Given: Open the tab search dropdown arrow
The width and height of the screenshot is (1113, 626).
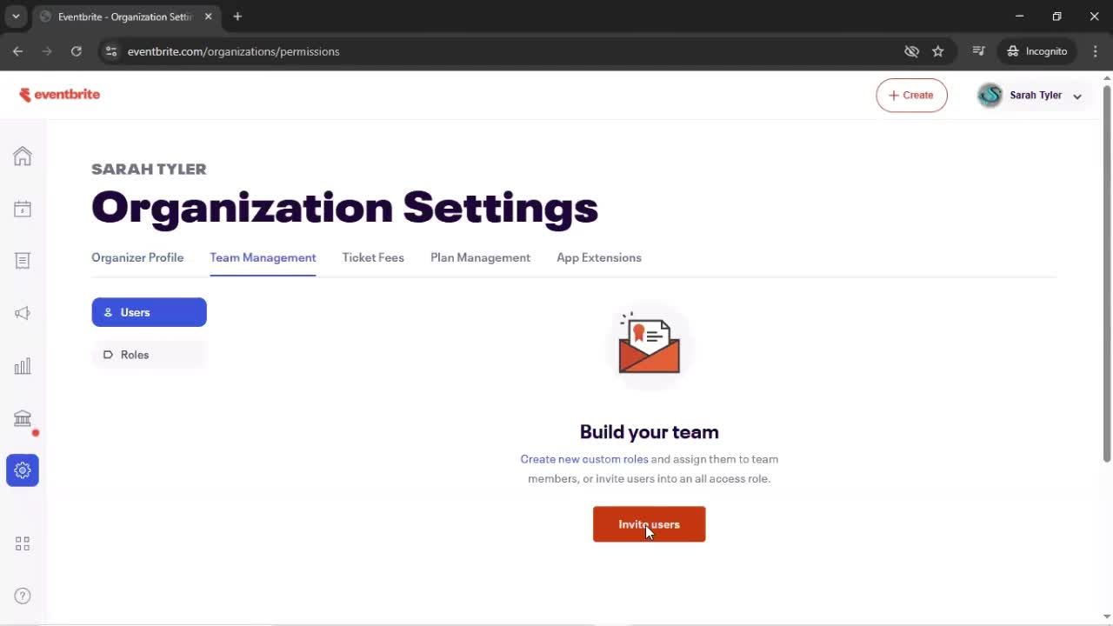Looking at the screenshot, I should point(16,17).
